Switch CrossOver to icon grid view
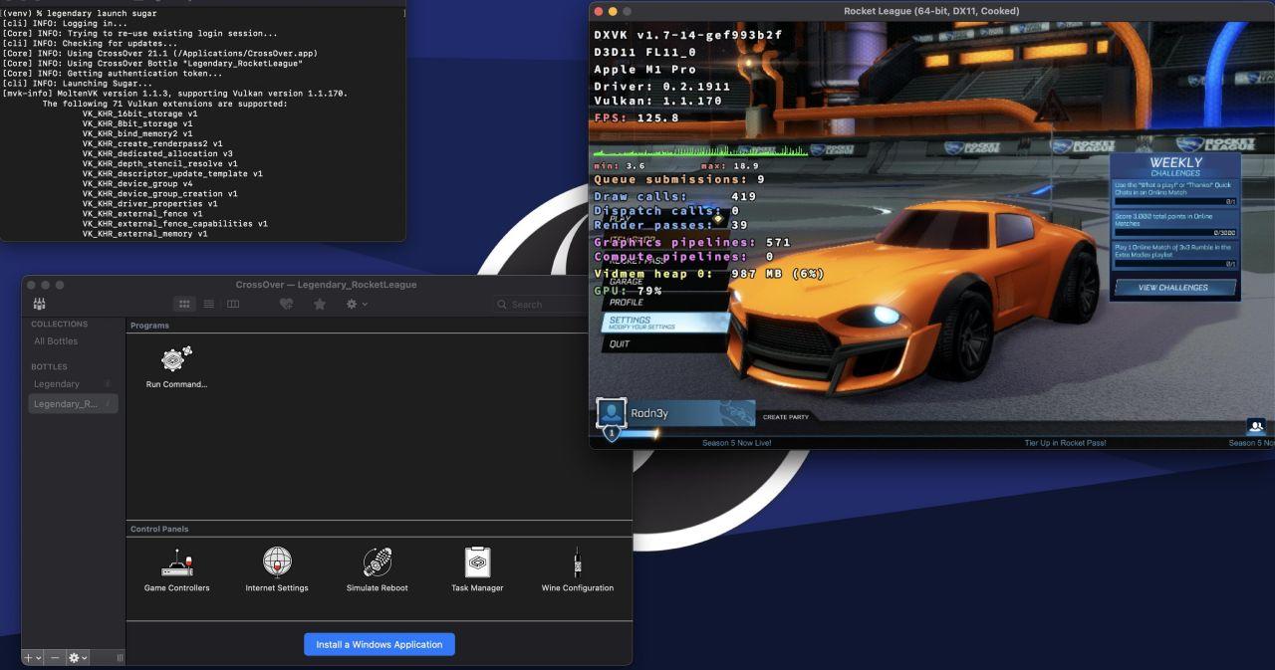 184,304
